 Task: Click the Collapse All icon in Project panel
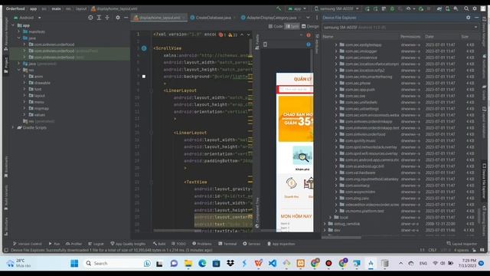click(x=107, y=18)
